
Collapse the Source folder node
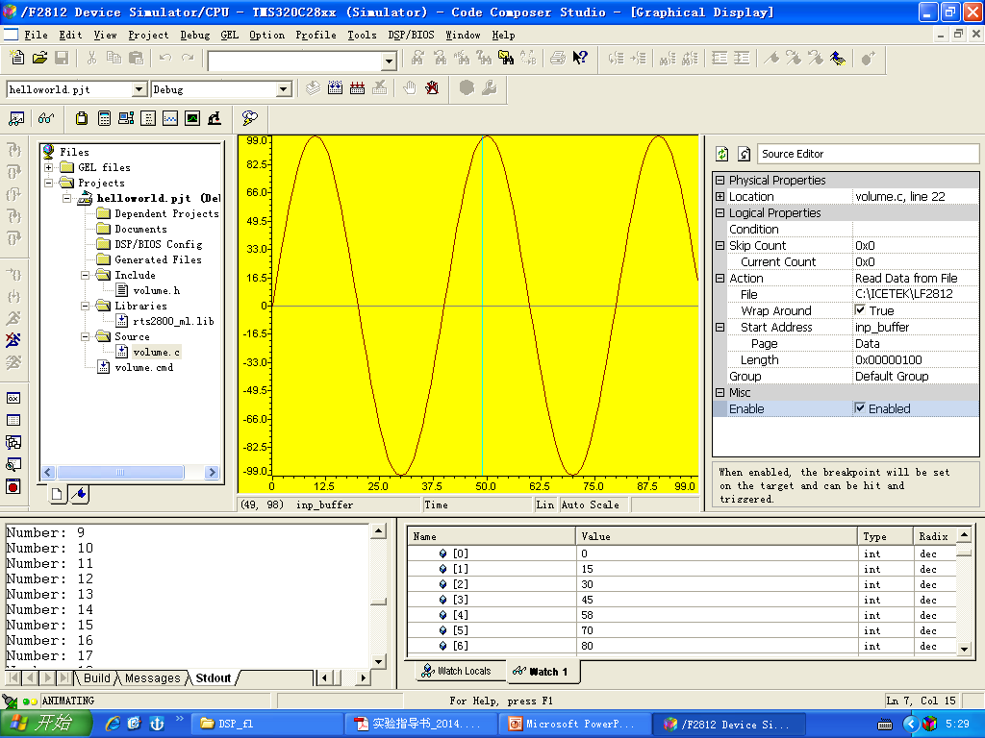tap(85, 336)
